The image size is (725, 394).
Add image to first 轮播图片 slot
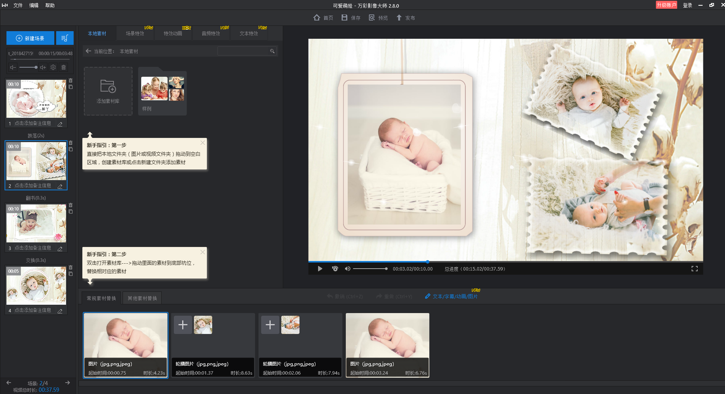pyautogui.click(x=183, y=325)
